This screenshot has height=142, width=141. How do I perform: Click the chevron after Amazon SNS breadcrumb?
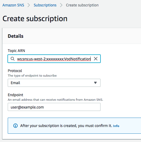29,5
